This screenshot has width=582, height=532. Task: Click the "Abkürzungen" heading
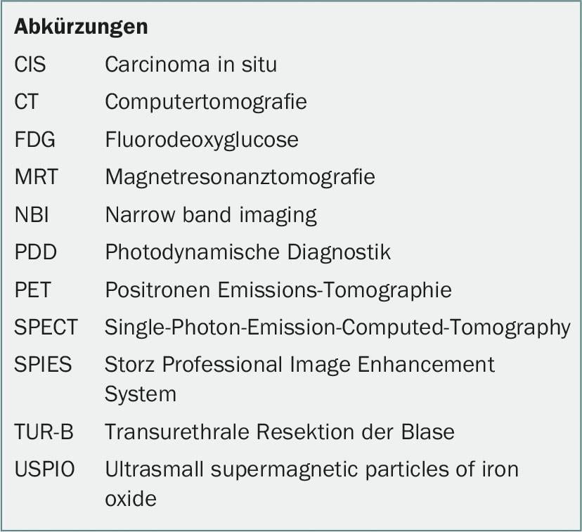coord(81,27)
